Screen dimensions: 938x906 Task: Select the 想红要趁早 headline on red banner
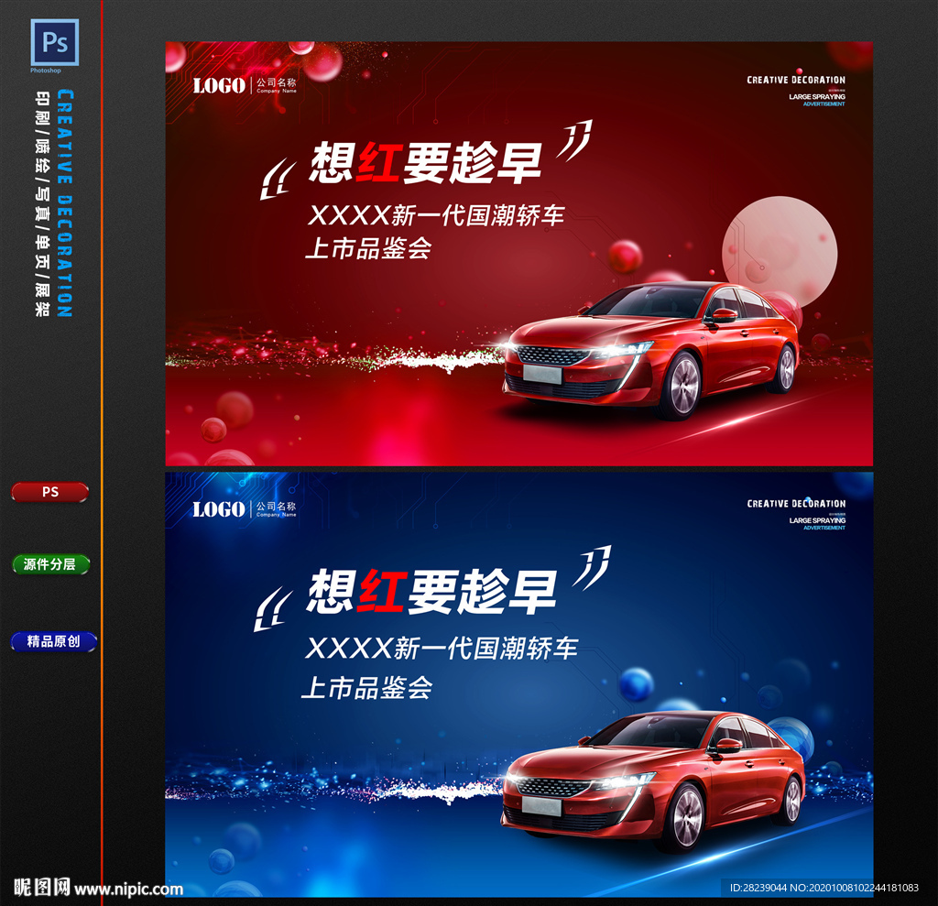(426, 163)
